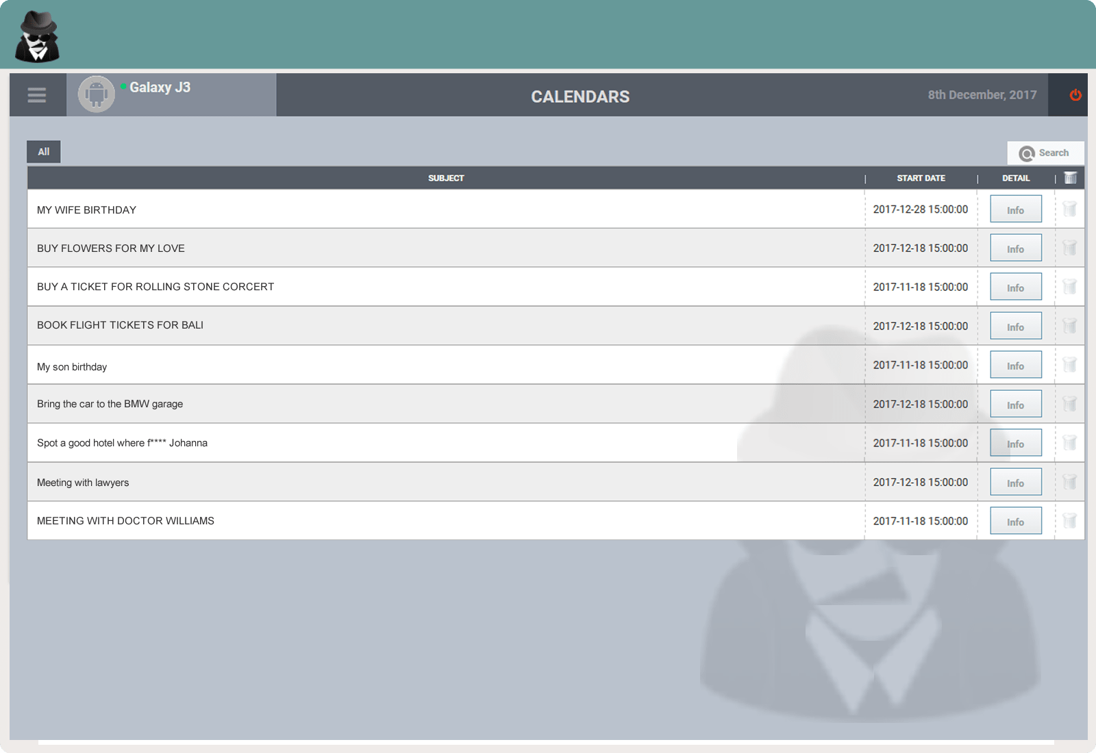Sort by the START DATE column header

coord(921,178)
